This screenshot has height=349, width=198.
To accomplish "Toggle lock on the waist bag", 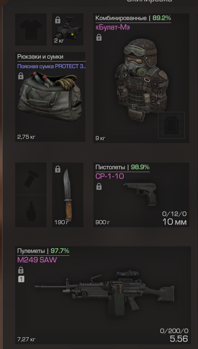I will (x=21, y=76).
